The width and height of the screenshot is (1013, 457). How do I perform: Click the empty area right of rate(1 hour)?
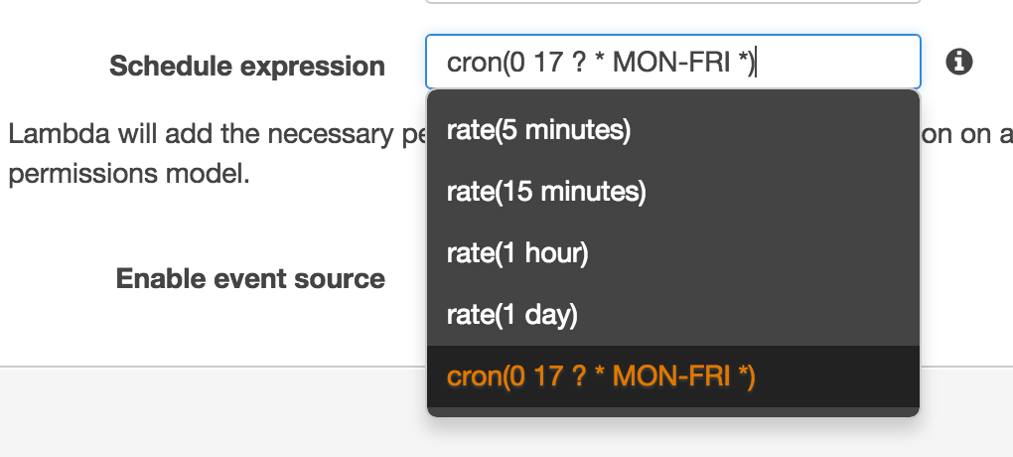click(x=753, y=252)
